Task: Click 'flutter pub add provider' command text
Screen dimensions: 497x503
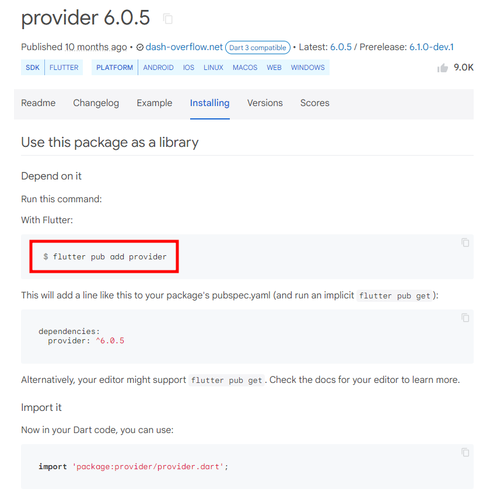Action: 110,256
